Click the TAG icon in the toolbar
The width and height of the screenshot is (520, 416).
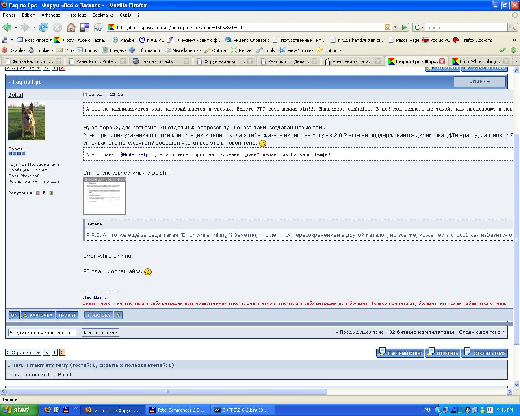(99, 28)
